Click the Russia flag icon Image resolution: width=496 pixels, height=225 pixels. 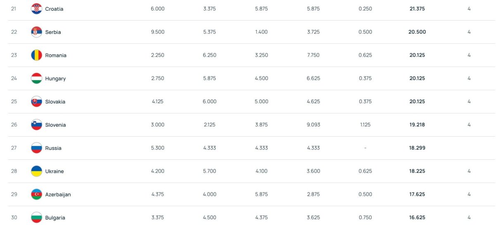[x=36, y=148]
